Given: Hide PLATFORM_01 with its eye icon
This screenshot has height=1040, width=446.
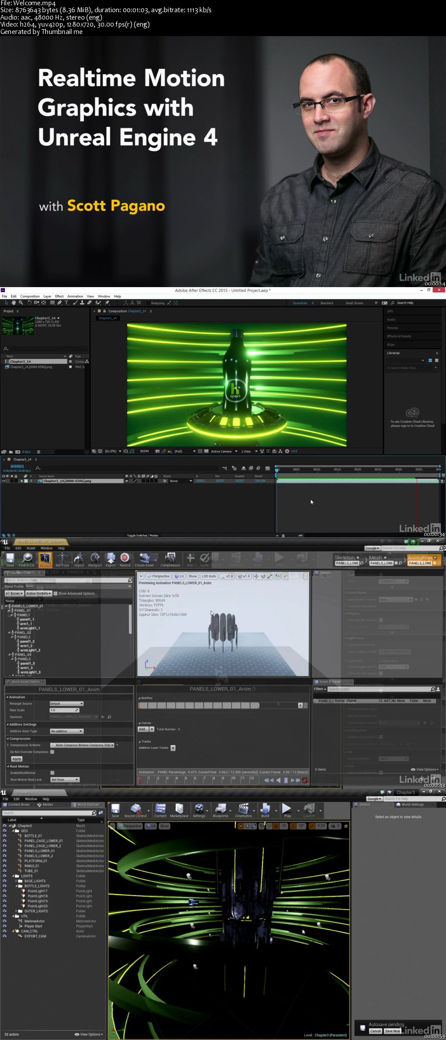Looking at the screenshot, I should tap(4, 860).
